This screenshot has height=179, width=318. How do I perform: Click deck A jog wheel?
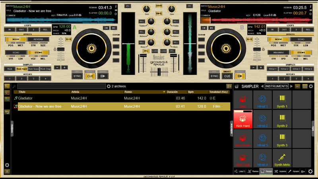point(91,49)
